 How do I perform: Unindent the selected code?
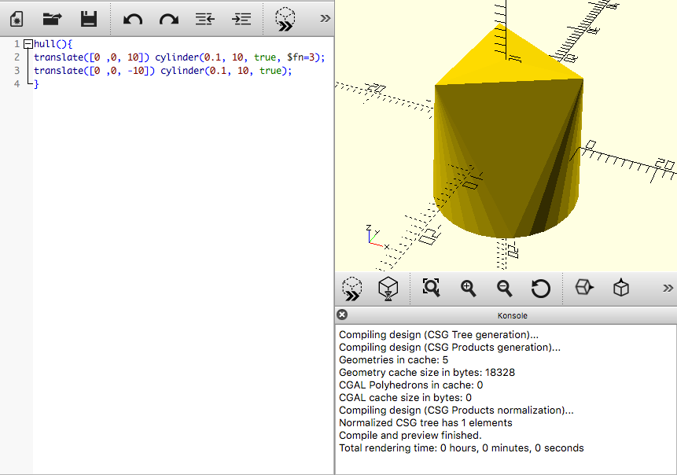coord(205,19)
